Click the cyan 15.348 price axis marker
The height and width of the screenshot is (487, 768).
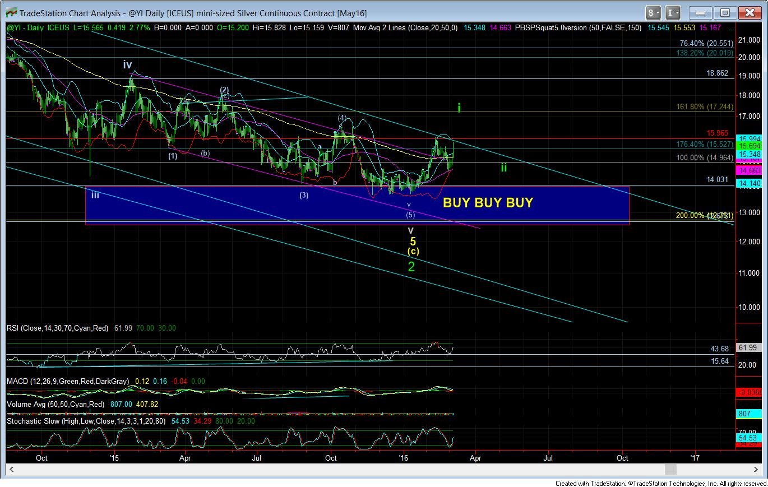click(x=750, y=154)
